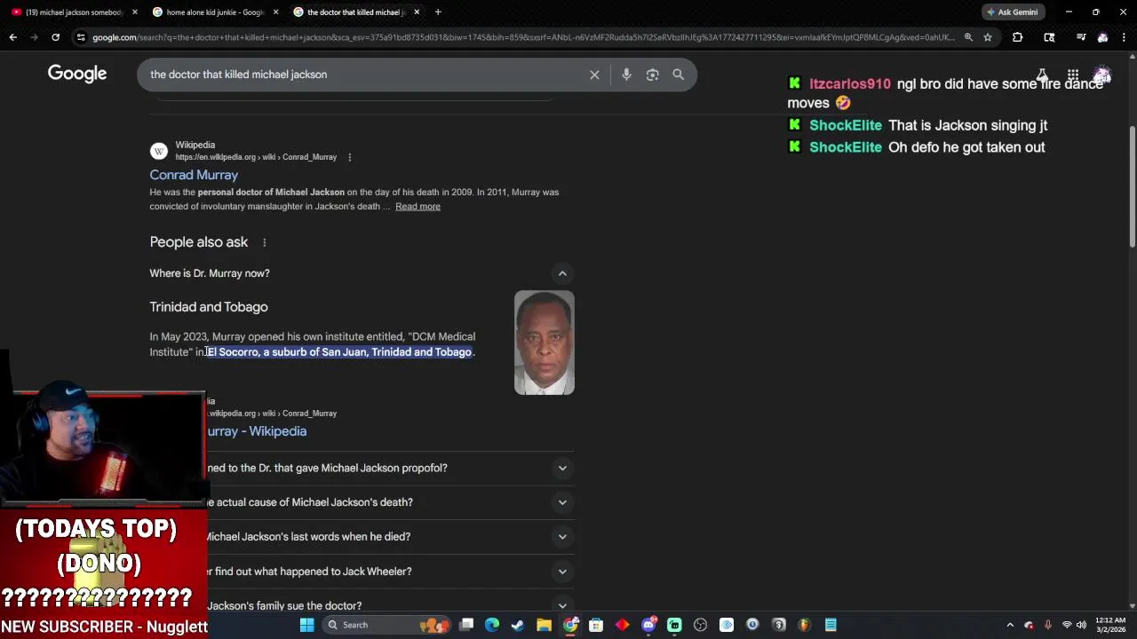This screenshot has width=1137, height=639.
Task: Bookmark this page with the star icon
Action: [x=987, y=37]
